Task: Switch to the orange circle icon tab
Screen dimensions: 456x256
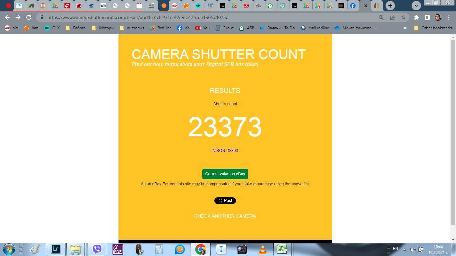Action: (164, 6)
